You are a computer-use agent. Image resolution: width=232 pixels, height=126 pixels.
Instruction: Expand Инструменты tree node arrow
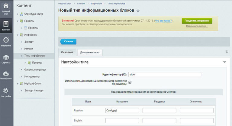pos(21,76)
